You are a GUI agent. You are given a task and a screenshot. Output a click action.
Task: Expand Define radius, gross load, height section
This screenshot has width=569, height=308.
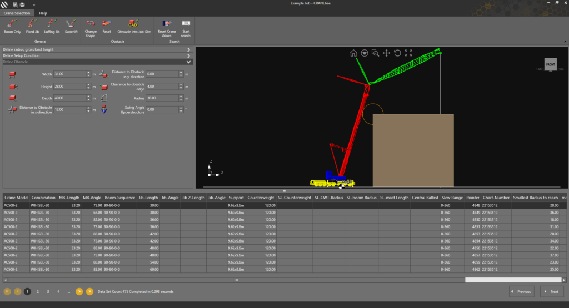click(97, 49)
